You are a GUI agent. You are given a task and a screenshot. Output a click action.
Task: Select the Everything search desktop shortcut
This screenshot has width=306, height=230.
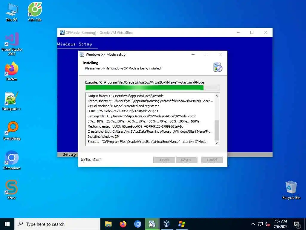click(x=12, y=131)
